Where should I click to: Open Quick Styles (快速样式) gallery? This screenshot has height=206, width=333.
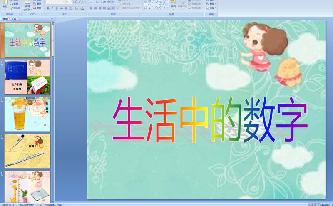pos(182,5)
